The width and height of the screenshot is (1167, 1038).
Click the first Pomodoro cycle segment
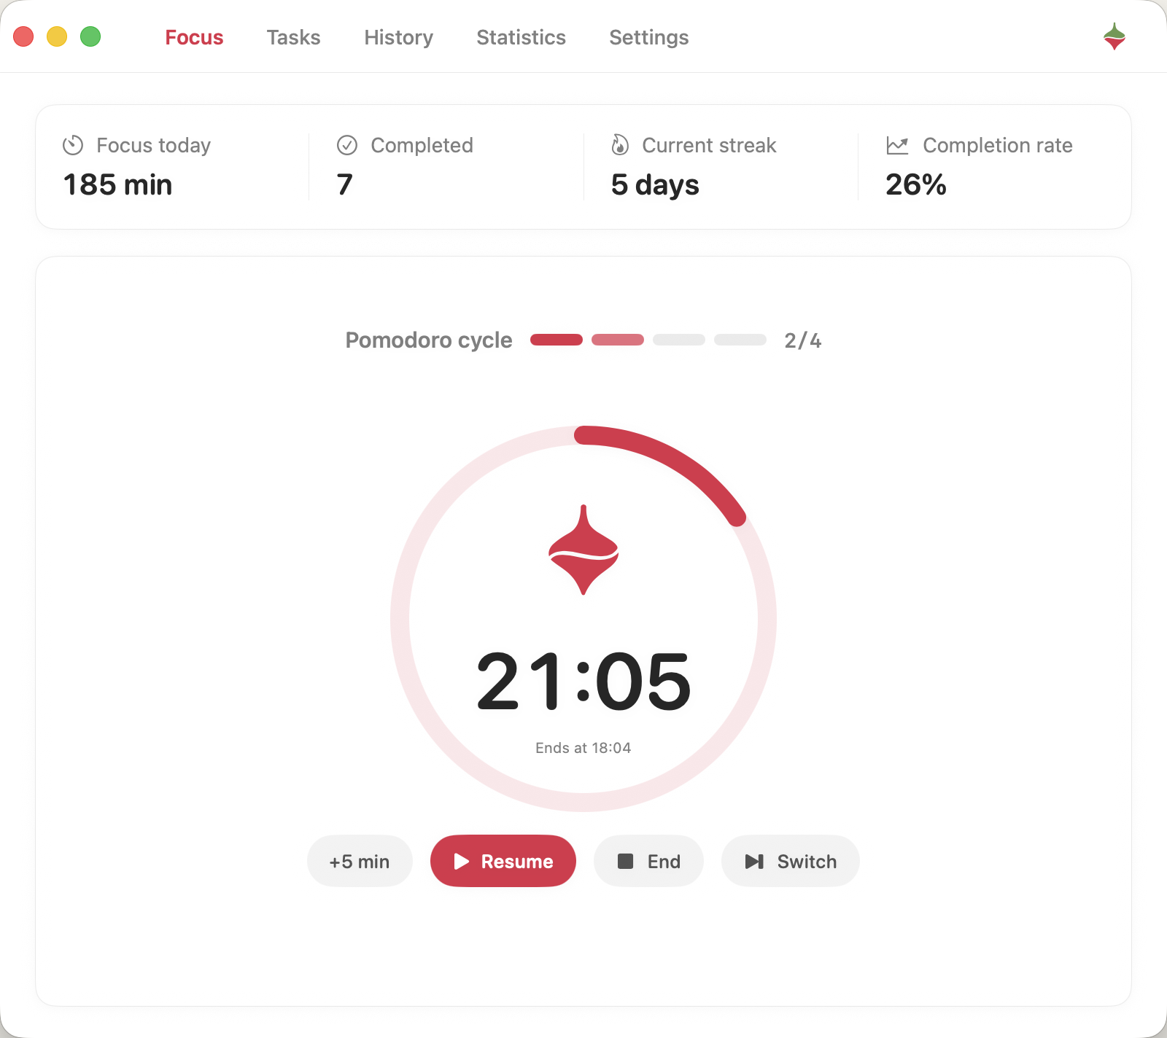(557, 340)
